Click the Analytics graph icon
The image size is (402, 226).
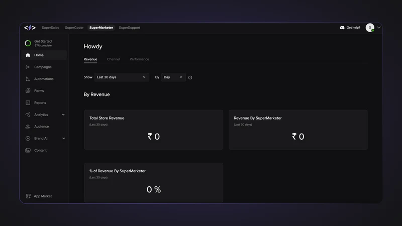(x=28, y=115)
